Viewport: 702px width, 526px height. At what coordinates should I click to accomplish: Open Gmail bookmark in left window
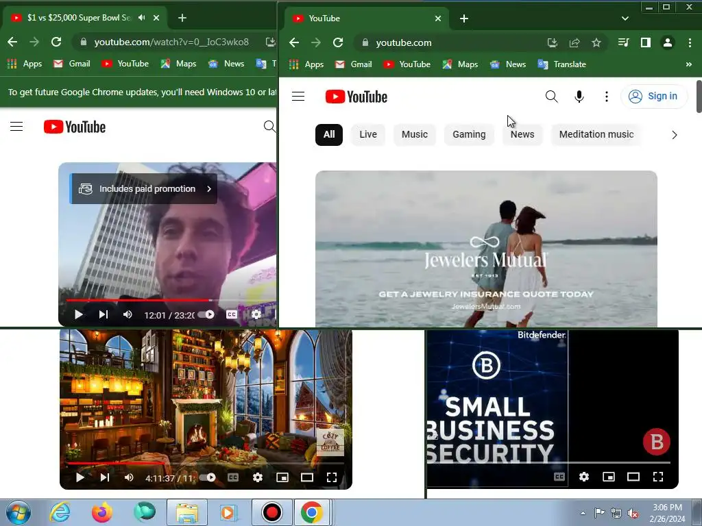(x=71, y=64)
